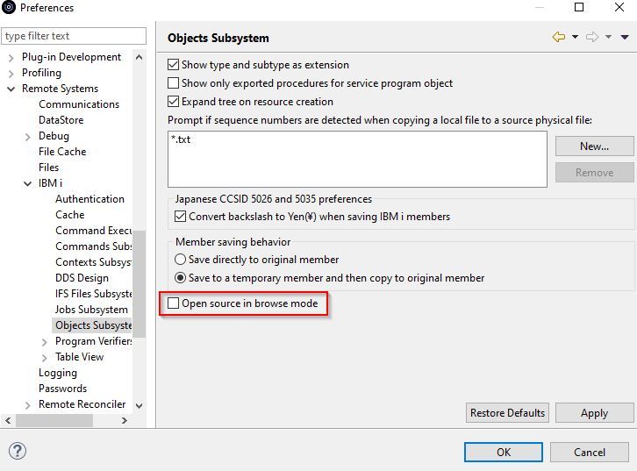Expand the Program Verifiers node
The image size is (637, 471).
coord(45,341)
